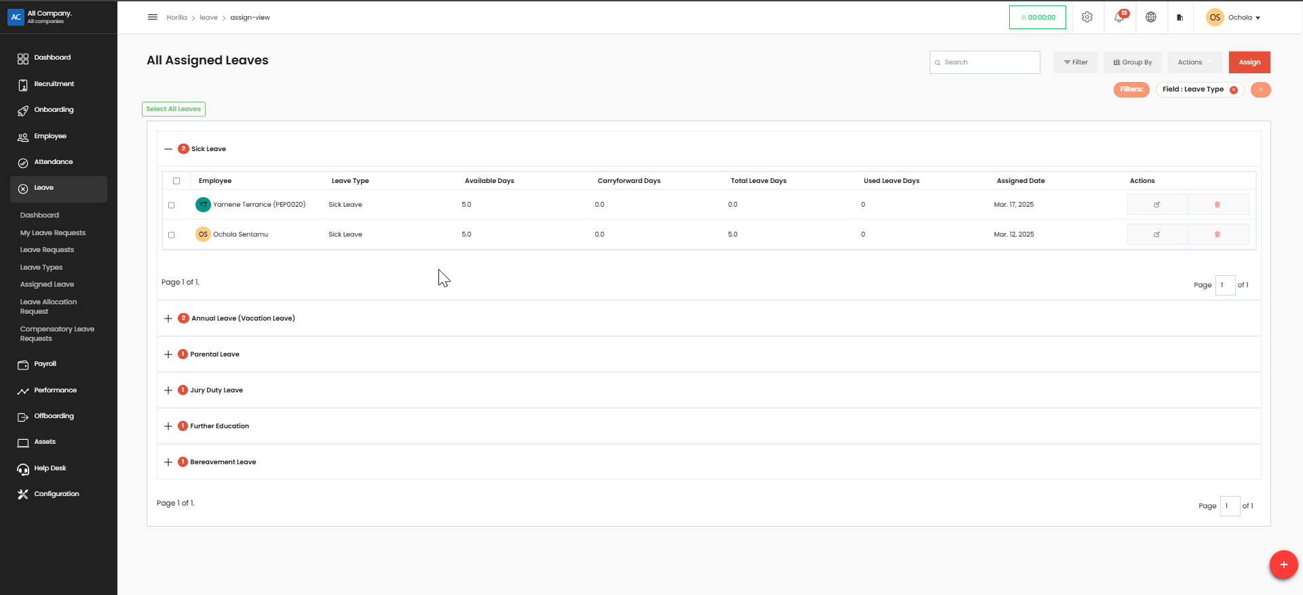This screenshot has width=1303, height=595.
Task: Open Recruitment module icon
Action: click(23, 85)
